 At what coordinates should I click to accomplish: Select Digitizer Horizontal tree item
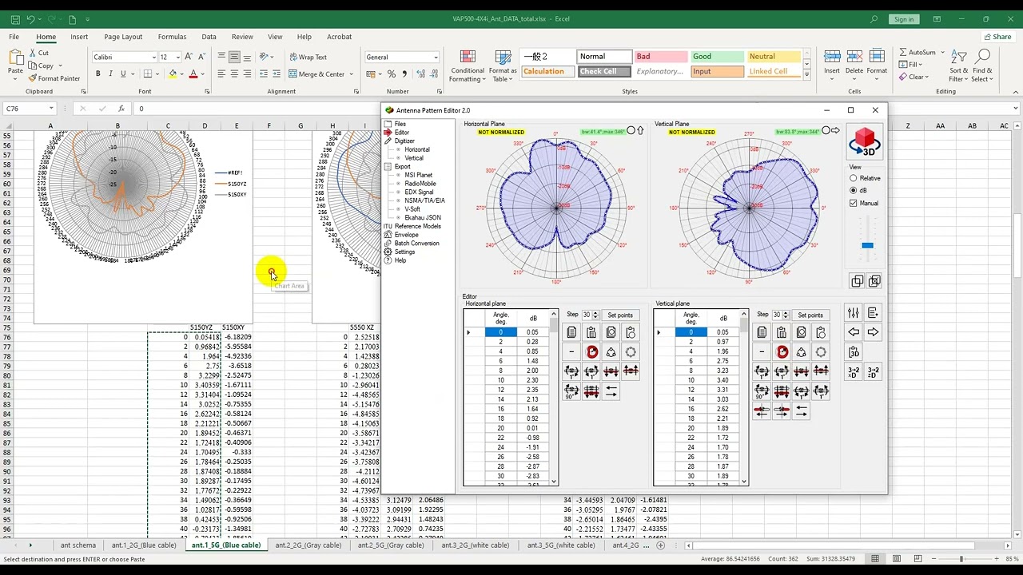click(x=416, y=149)
